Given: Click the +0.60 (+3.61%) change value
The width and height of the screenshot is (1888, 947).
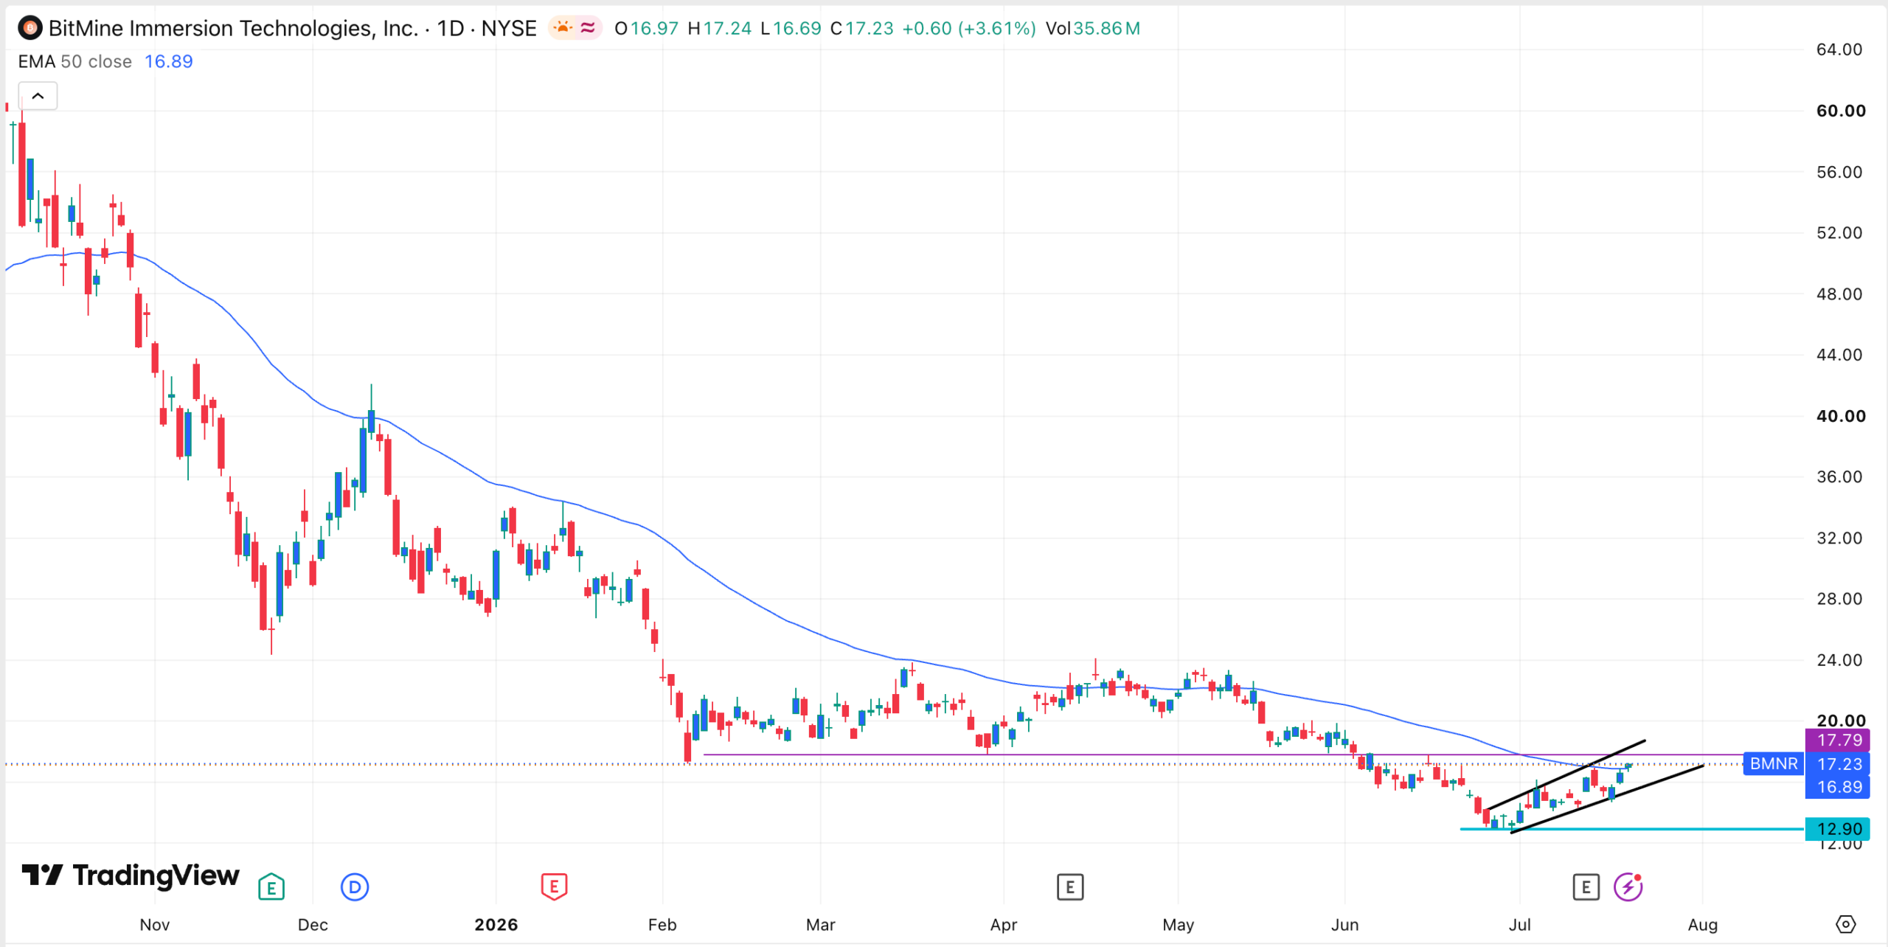Looking at the screenshot, I should click(969, 28).
